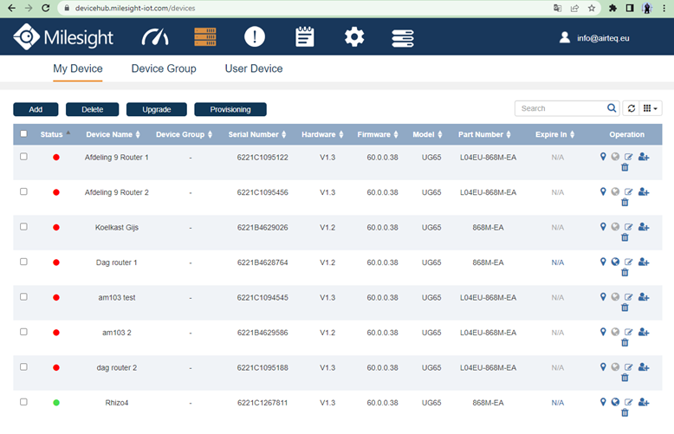Sort the table by Part Number

(484, 134)
